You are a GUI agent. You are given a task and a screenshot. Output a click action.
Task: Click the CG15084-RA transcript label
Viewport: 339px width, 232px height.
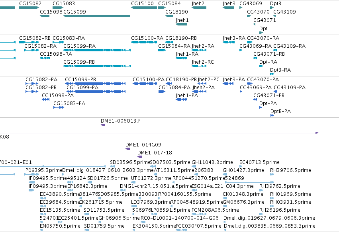[174, 46]
